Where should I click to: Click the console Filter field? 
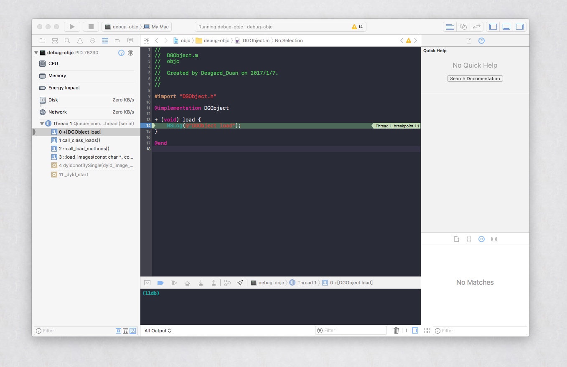(351, 330)
